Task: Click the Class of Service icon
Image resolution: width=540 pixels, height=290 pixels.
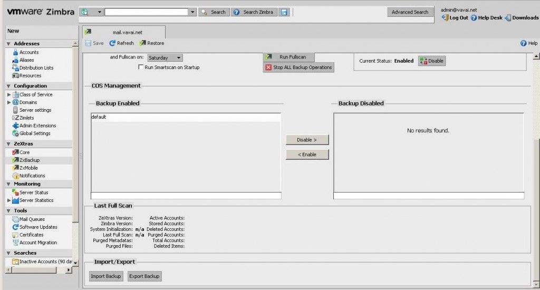Action: coord(15,94)
